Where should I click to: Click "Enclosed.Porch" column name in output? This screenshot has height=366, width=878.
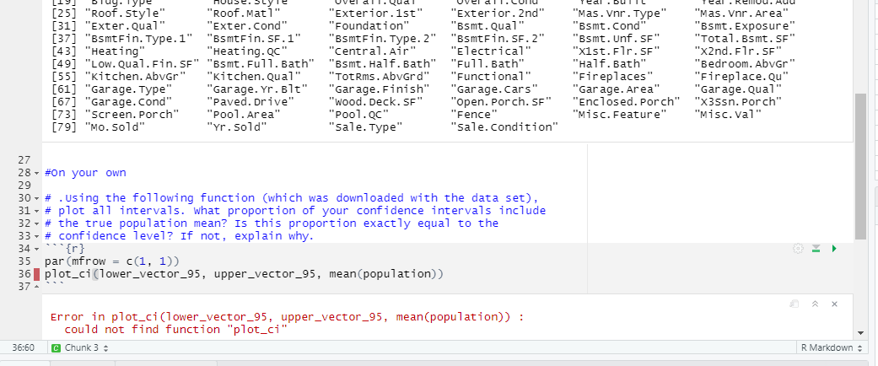(626, 102)
